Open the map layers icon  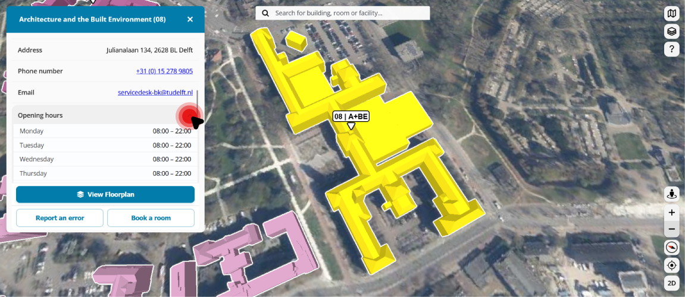(671, 32)
